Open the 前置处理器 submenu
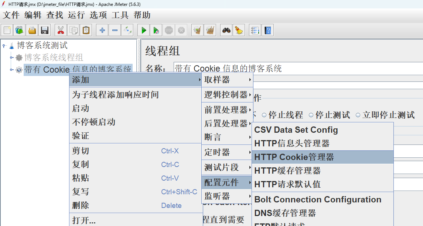This screenshot has height=226, width=423. click(x=228, y=110)
